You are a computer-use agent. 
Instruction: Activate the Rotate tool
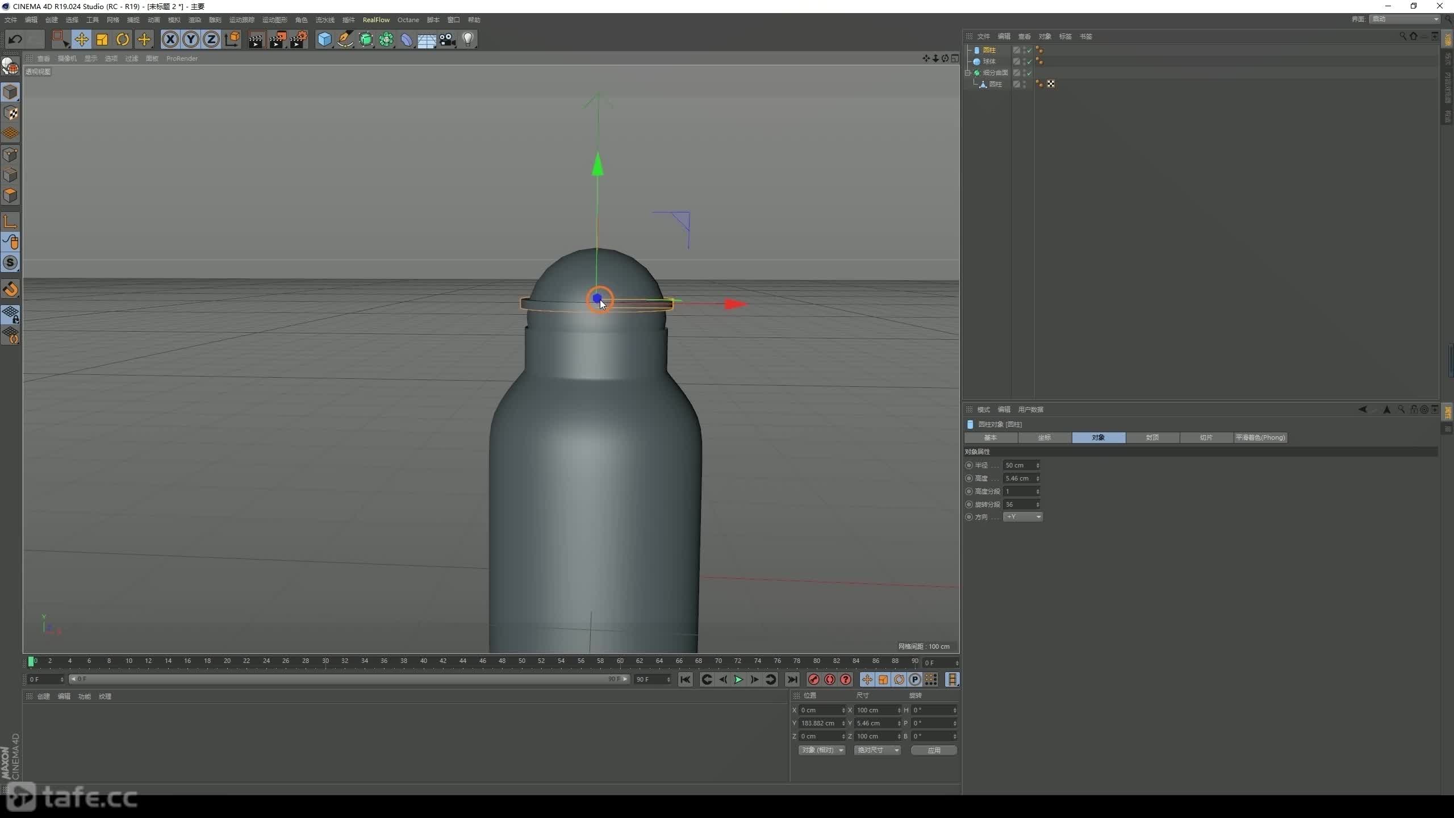click(123, 39)
